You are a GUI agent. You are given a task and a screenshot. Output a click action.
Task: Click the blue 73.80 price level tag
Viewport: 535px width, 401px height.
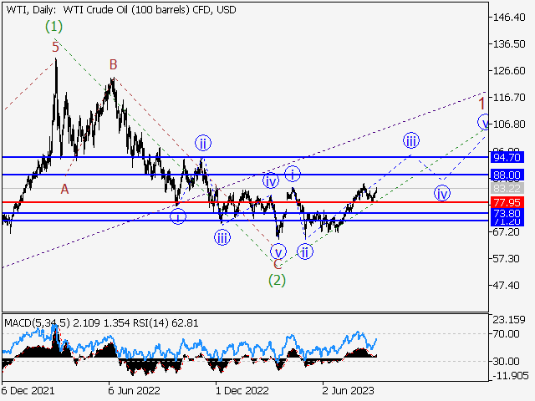click(507, 214)
